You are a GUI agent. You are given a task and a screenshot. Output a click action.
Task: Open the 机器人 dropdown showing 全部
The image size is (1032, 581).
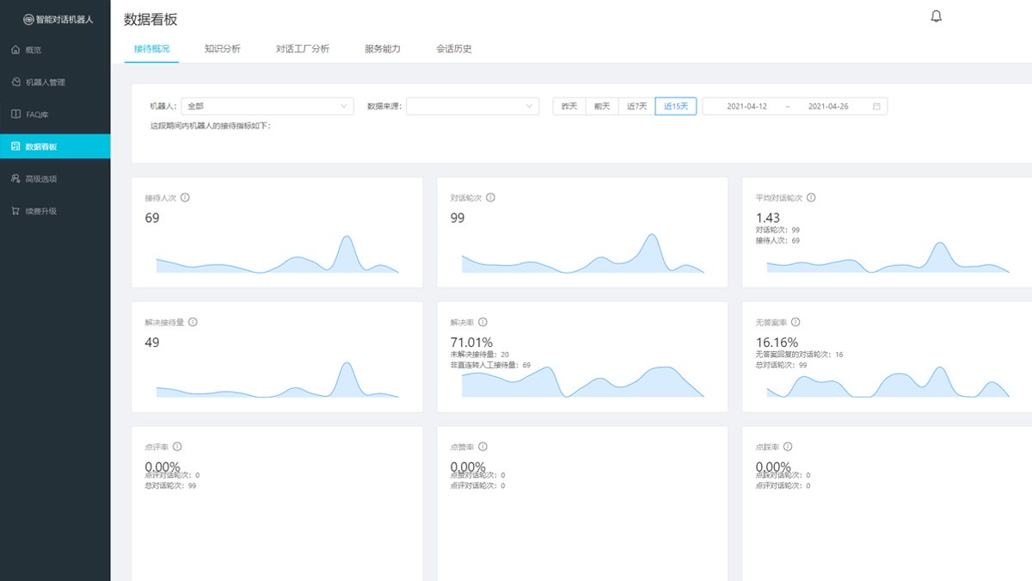[x=267, y=107]
